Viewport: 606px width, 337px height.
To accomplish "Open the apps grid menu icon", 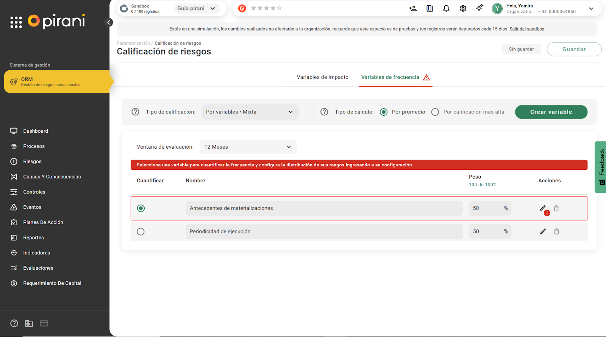I will 16,22.
